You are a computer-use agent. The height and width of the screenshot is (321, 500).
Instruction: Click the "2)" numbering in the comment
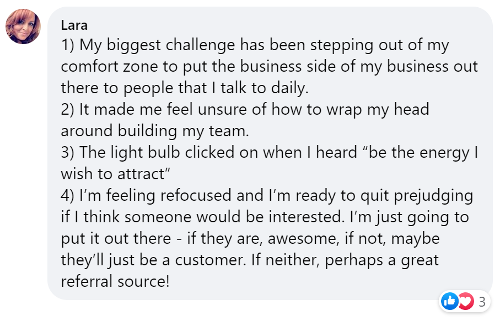(x=68, y=109)
